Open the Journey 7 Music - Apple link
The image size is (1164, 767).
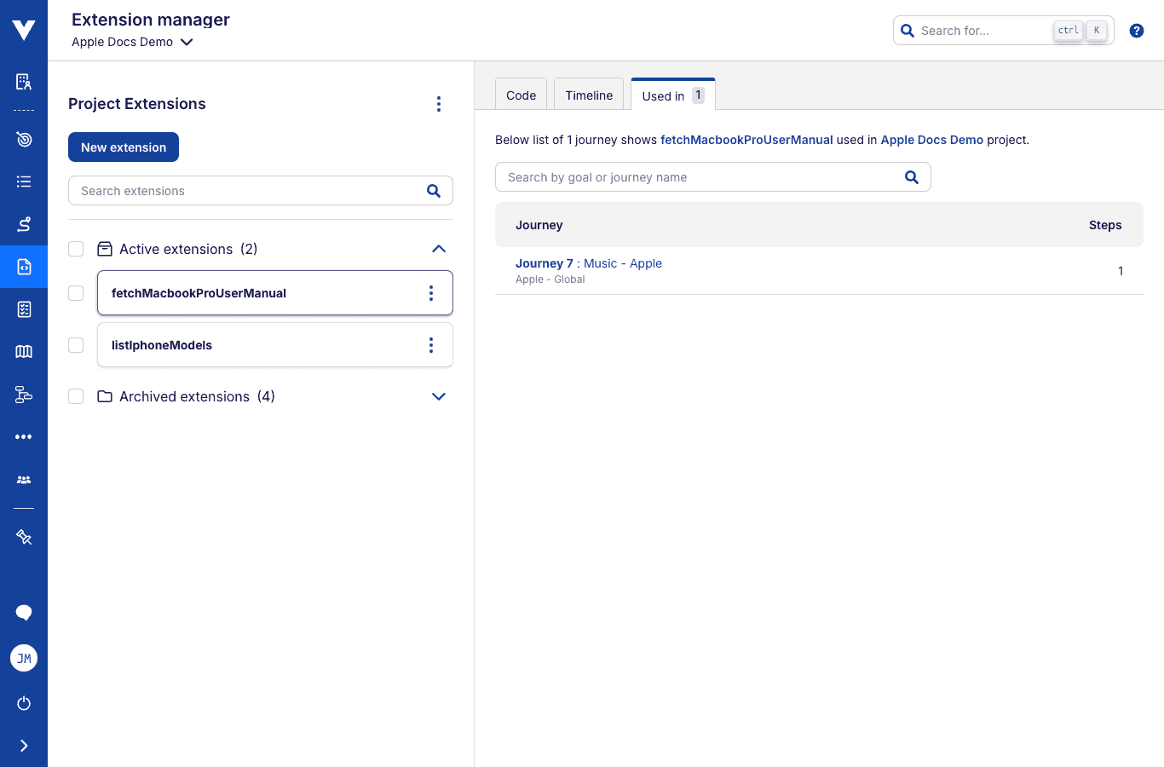[589, 263]
